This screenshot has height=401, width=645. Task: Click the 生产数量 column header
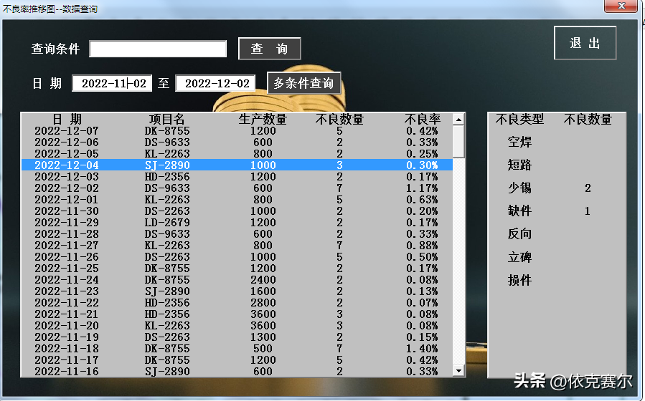pos(263,120)
